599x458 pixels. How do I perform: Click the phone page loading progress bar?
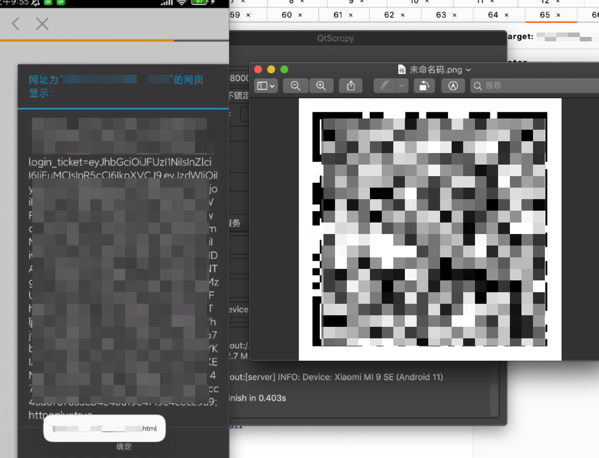tap(114, 40)
